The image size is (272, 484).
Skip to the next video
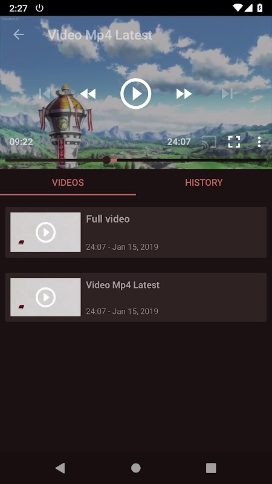coord(227,94)
